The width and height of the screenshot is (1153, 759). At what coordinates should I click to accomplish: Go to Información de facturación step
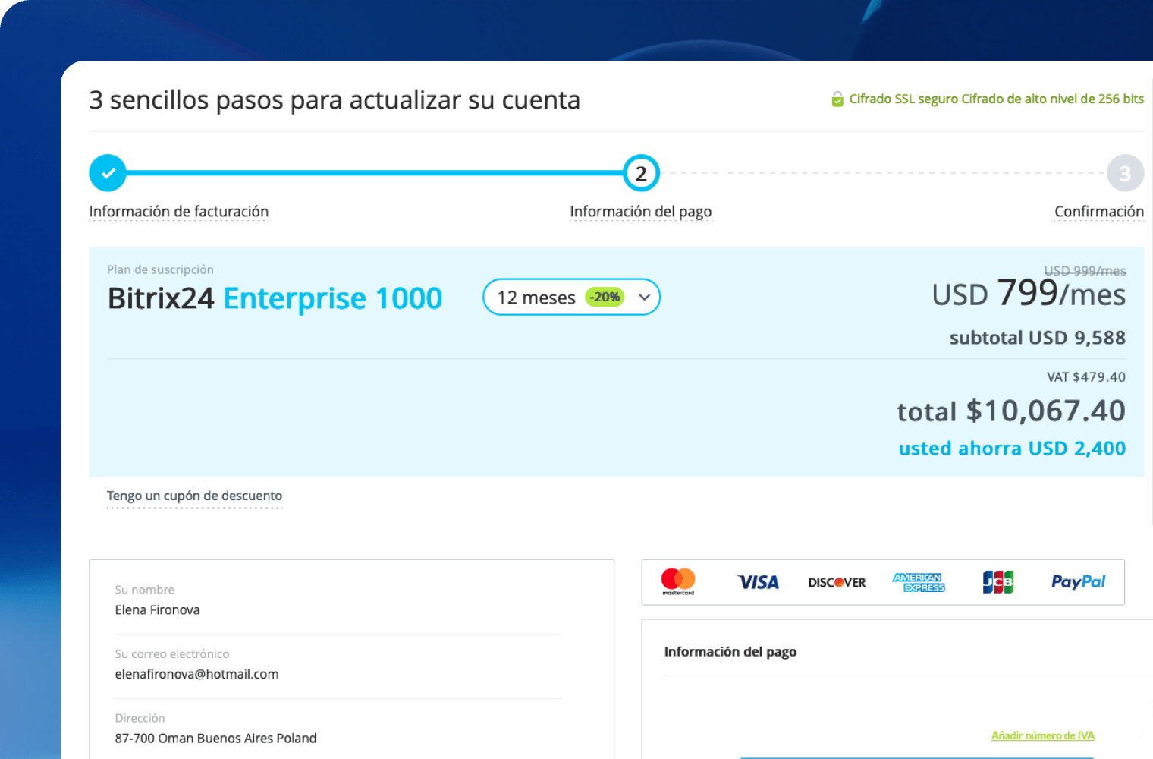[x=179, y=212]
